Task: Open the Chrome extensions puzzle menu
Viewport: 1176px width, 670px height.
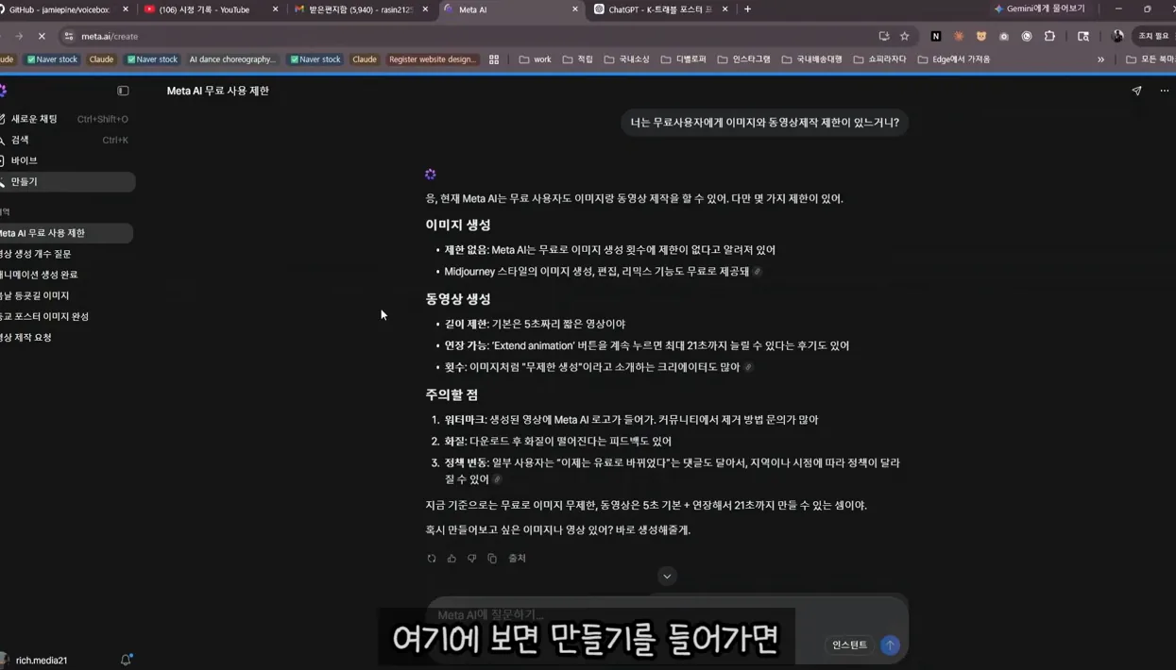Action: click(x=1049, y=36)
